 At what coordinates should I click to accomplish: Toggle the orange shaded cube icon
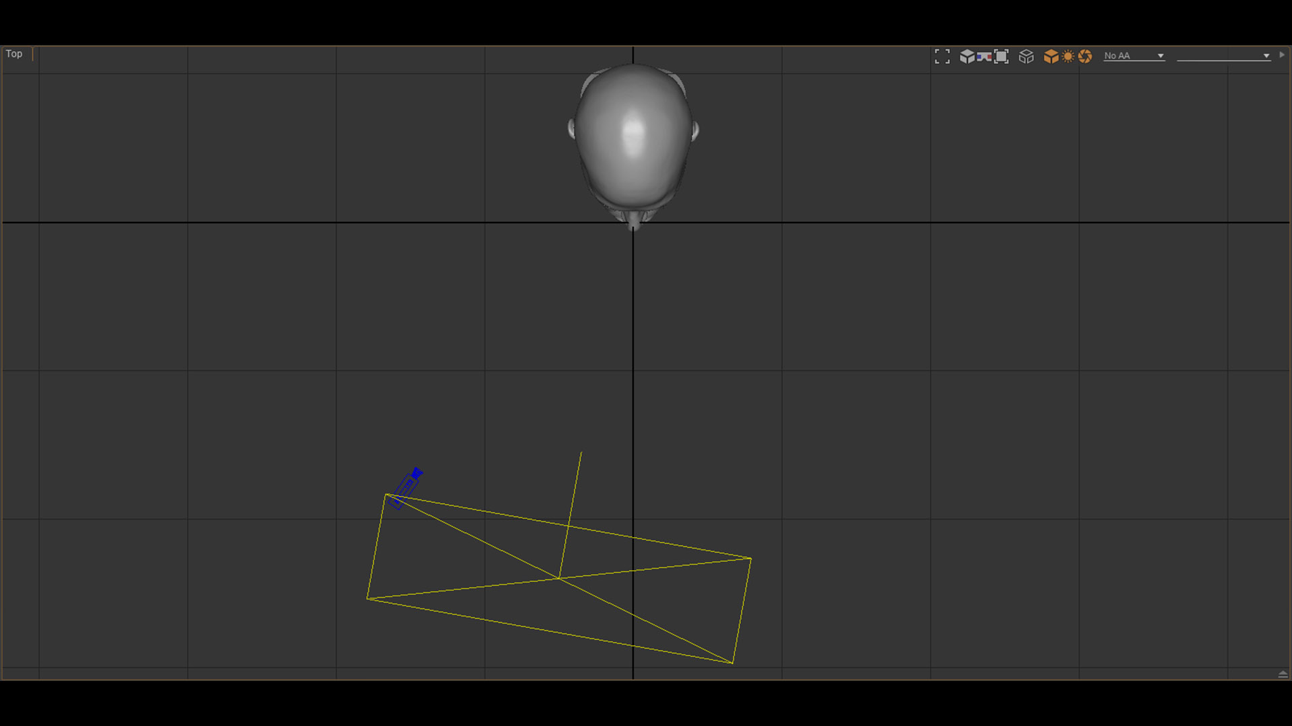1051,56
